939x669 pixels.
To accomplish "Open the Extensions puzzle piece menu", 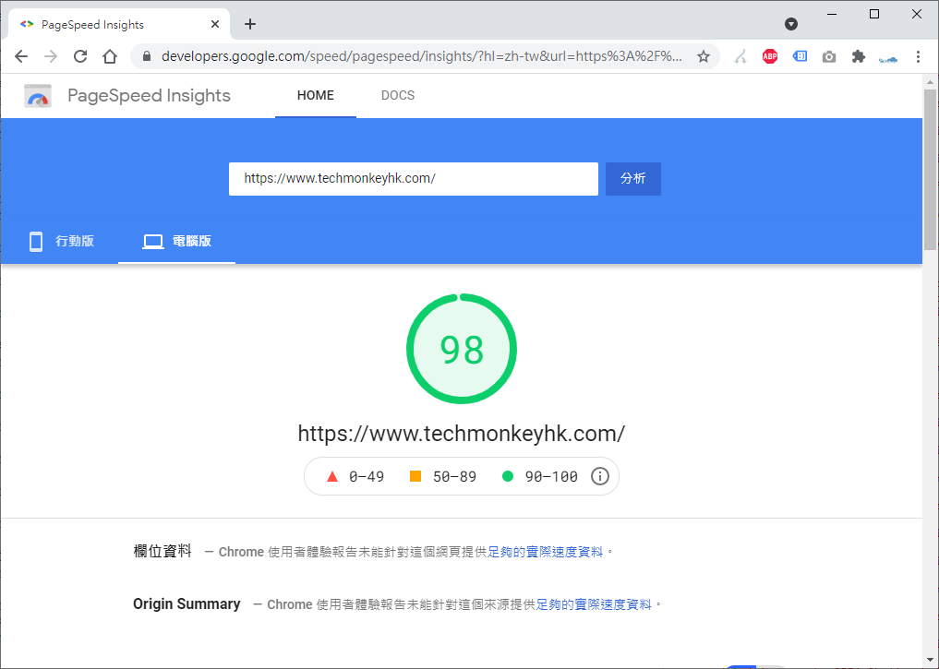I will click(x=858, y=56).
